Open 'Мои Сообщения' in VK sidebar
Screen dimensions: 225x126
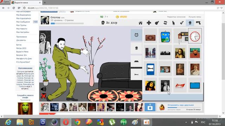coord(23,22)
